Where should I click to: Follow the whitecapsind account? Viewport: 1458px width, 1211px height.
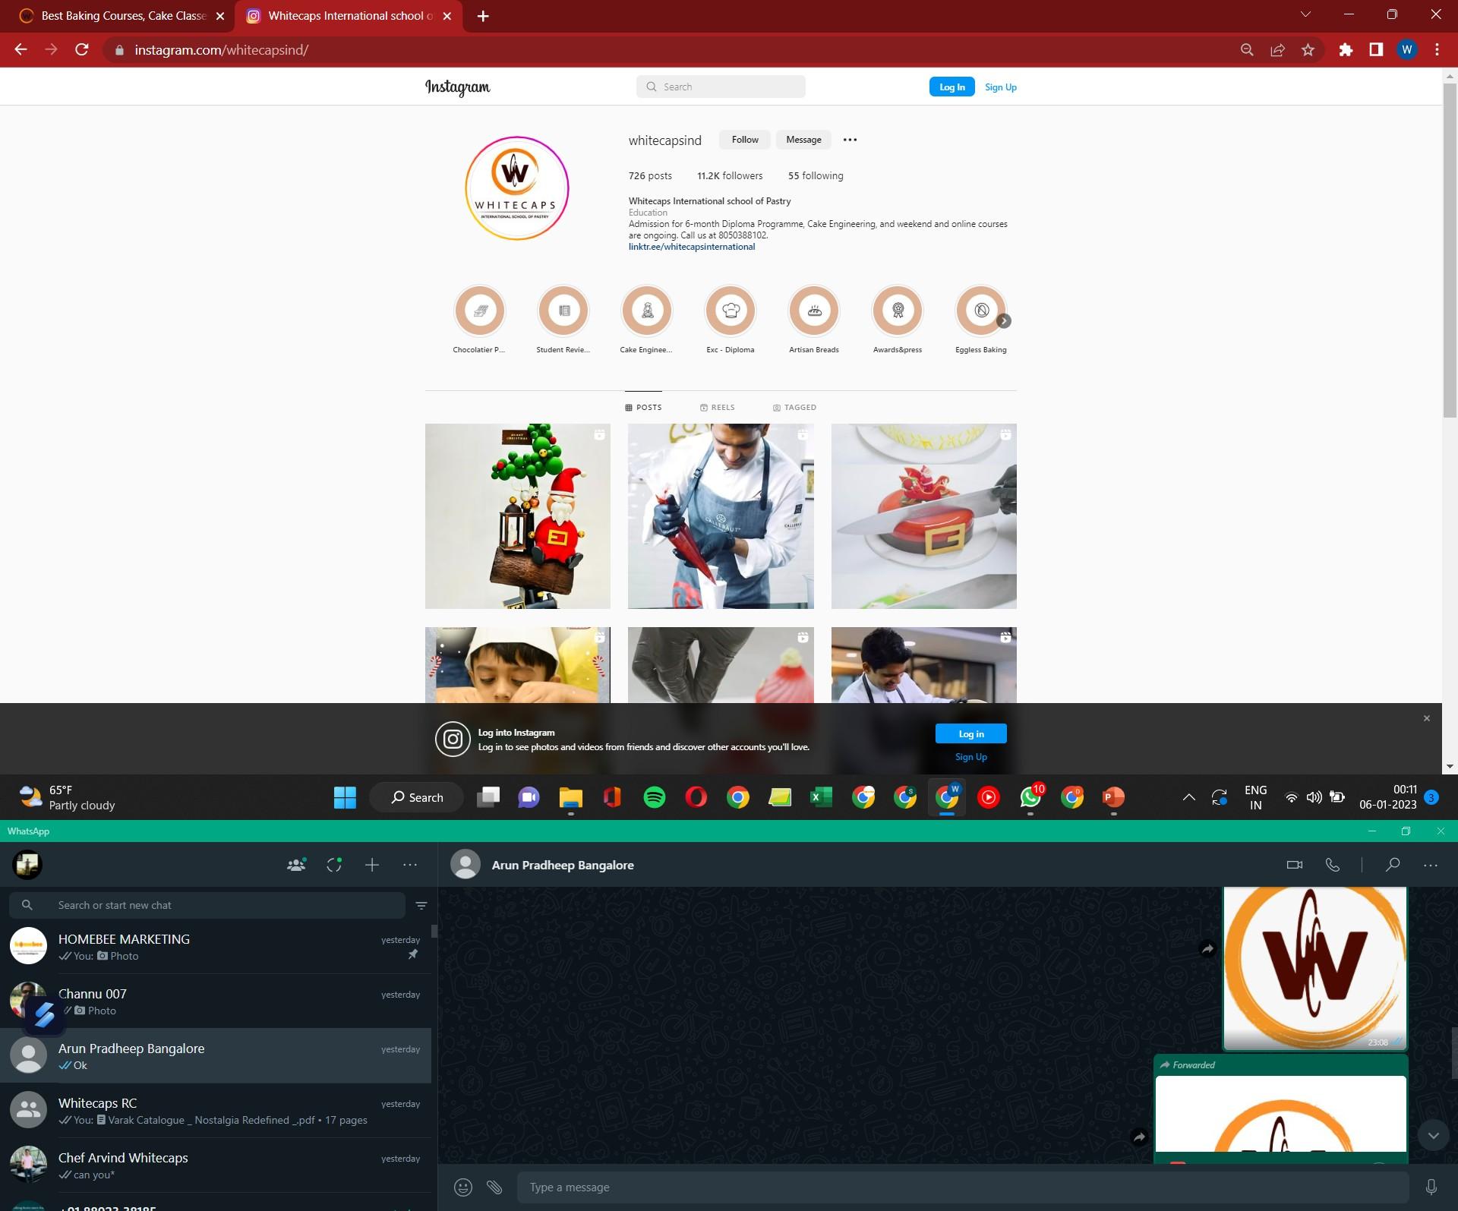pyautogui.click(x=744, y=140)
